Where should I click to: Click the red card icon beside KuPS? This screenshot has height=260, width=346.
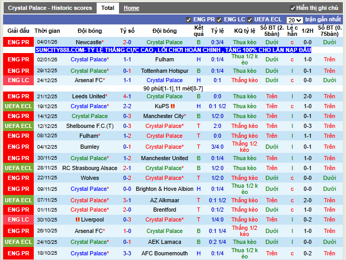tap(173, 106)
